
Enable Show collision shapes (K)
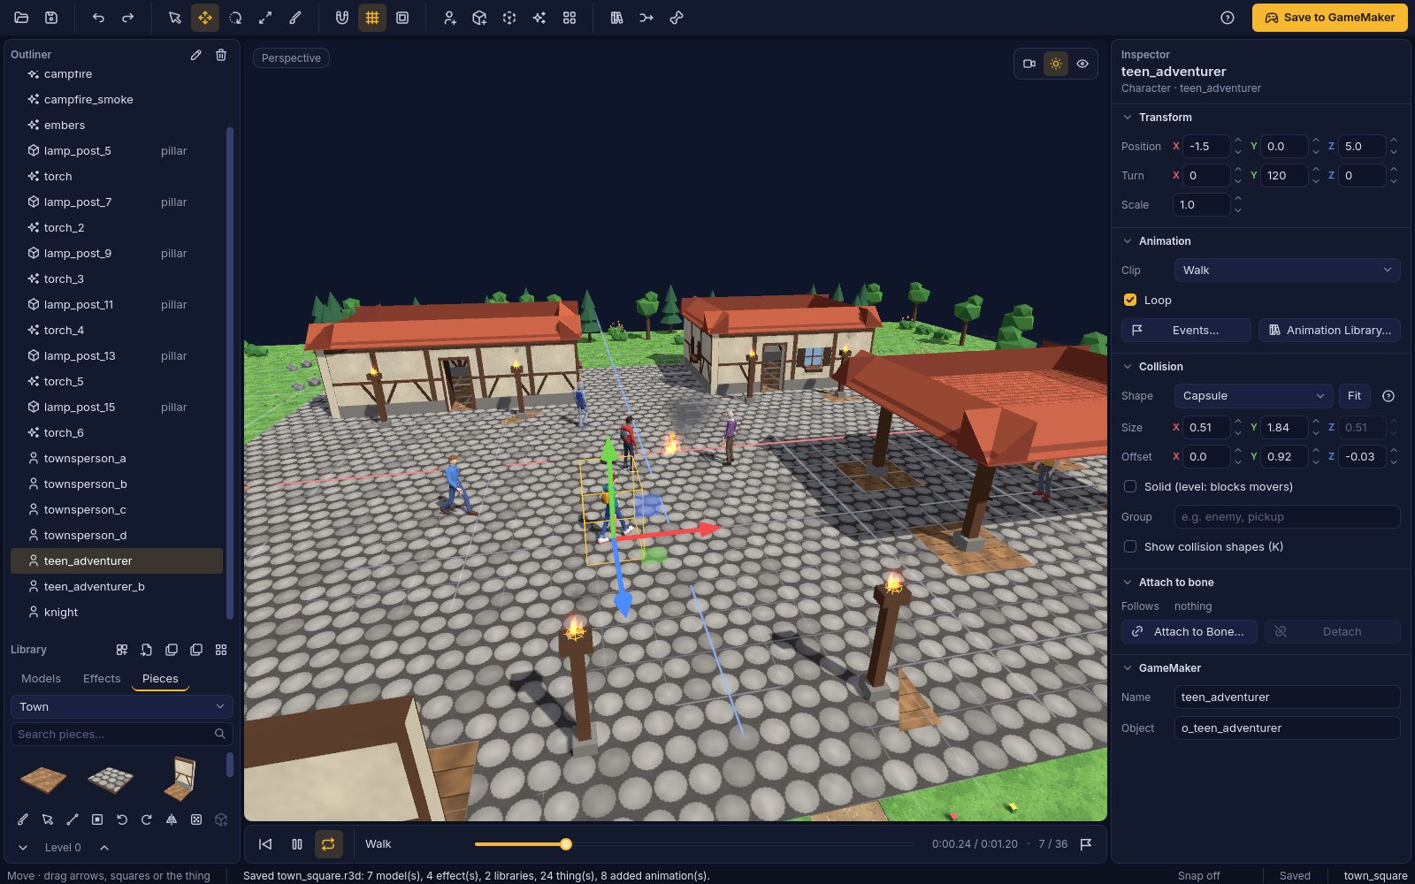tap(1130, 546)
